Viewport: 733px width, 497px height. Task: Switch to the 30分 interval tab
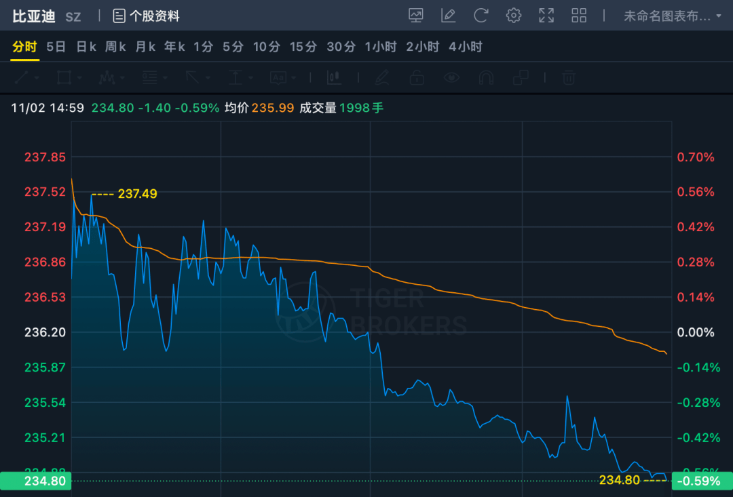[341, 47]
